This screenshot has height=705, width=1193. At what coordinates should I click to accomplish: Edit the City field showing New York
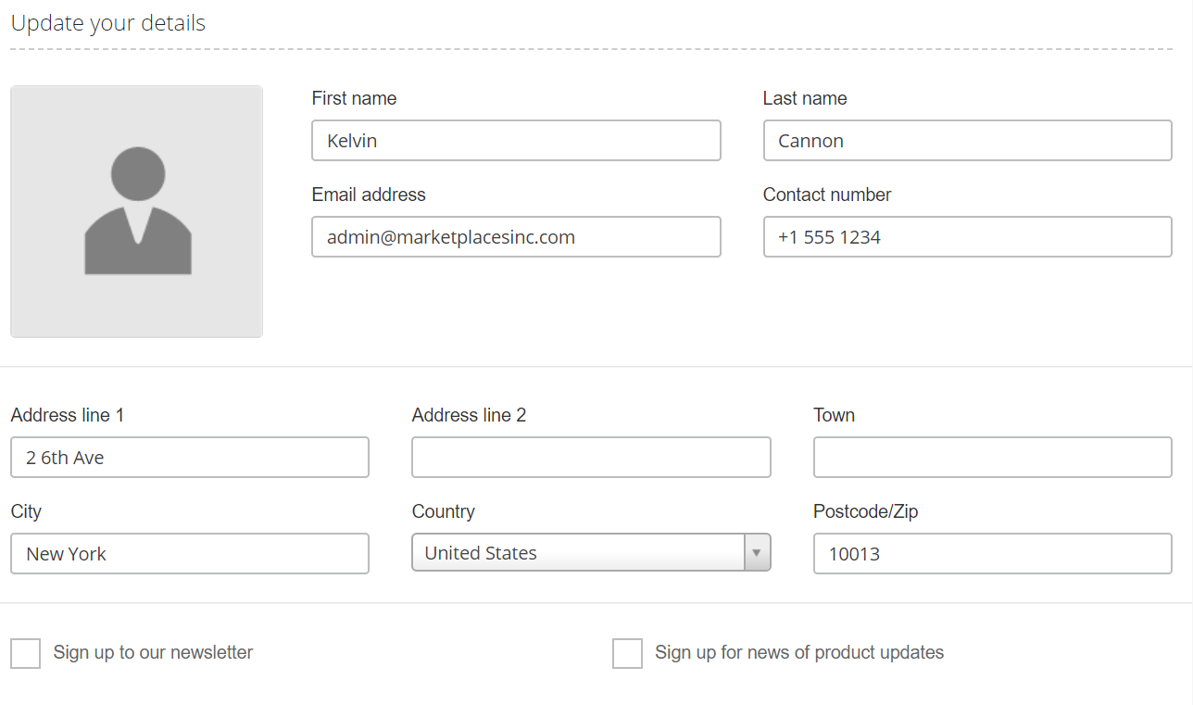point(190,554)
